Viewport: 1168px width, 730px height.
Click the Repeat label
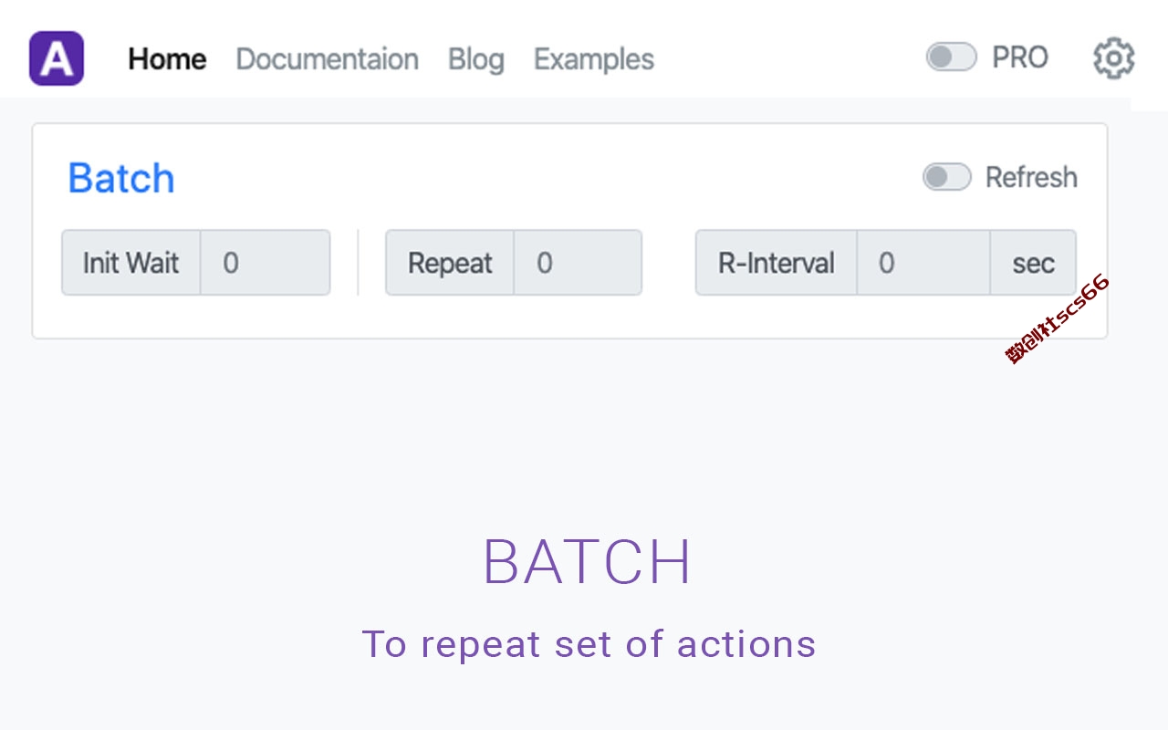coord(450,263)
